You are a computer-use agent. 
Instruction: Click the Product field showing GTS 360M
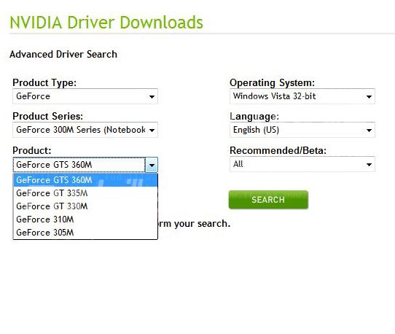(79, 165)
